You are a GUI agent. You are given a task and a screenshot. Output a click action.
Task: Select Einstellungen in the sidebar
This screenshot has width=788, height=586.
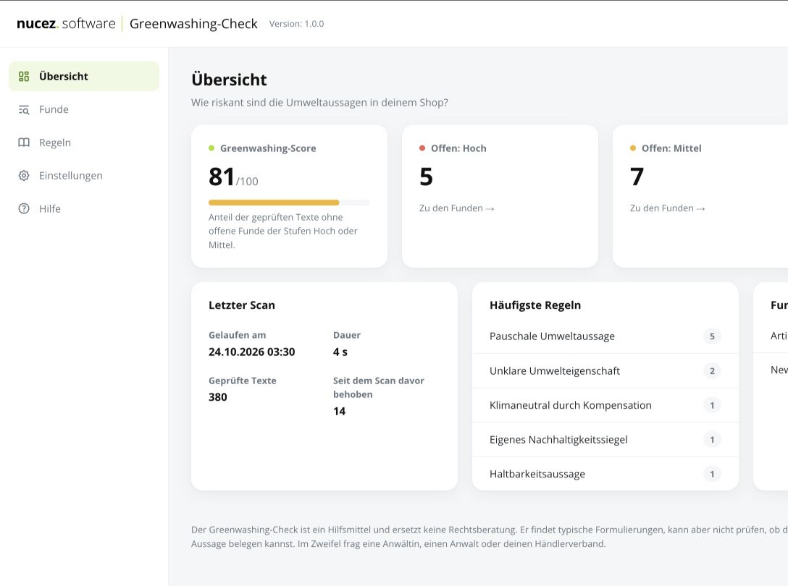coord(84,176)
